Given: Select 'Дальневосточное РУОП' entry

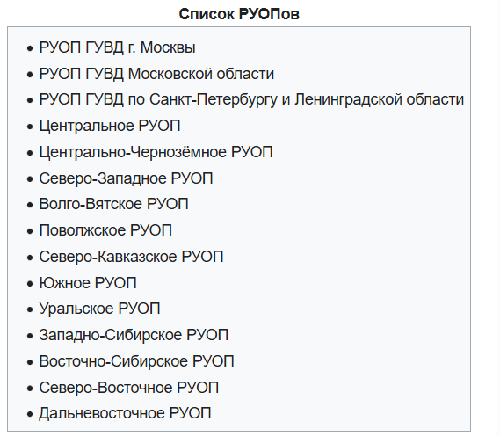Looking at the screenshot, I should point(125,413).
